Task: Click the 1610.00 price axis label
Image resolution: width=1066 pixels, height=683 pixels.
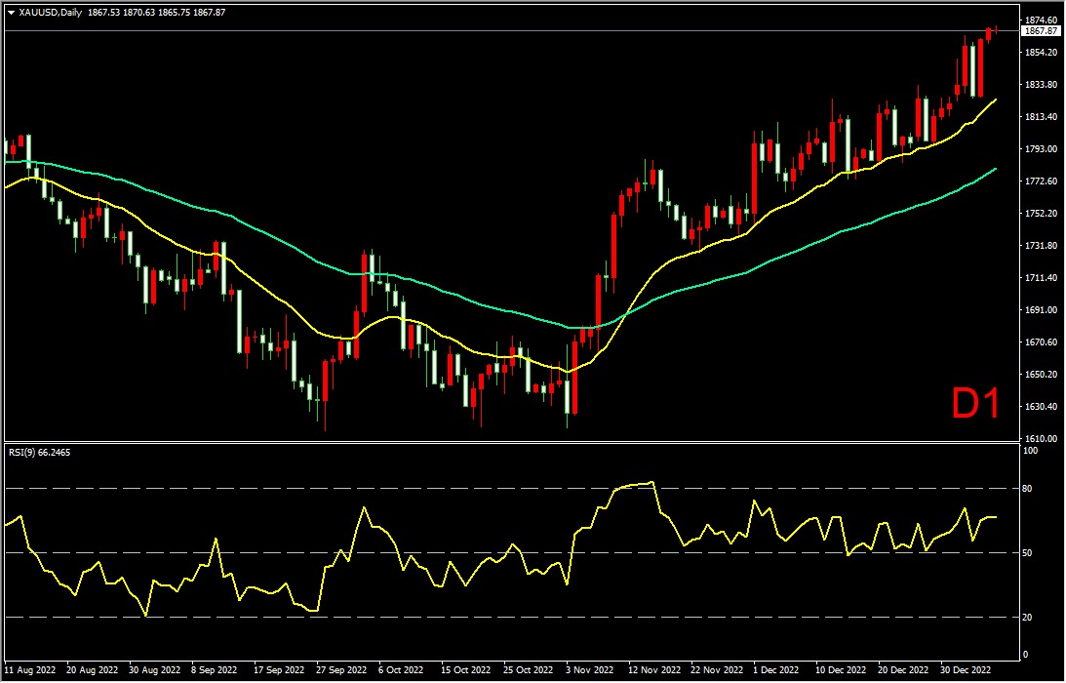Action: pyautogui.click(x=1040, y=439)
